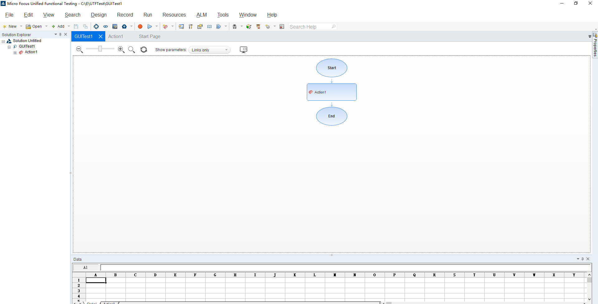Zoom out the canvas with minus magnifier

click(x=79, y=50)
